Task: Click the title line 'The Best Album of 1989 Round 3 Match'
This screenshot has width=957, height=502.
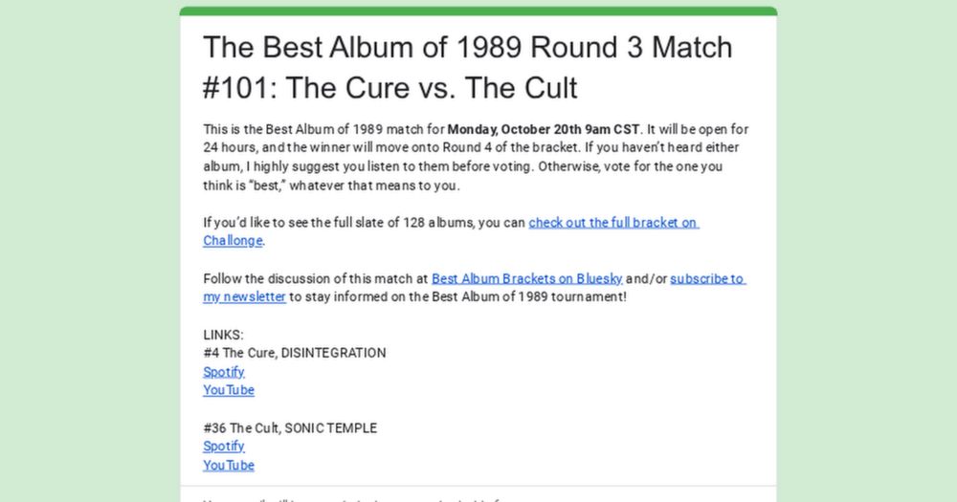Action: tap(468, 47)
